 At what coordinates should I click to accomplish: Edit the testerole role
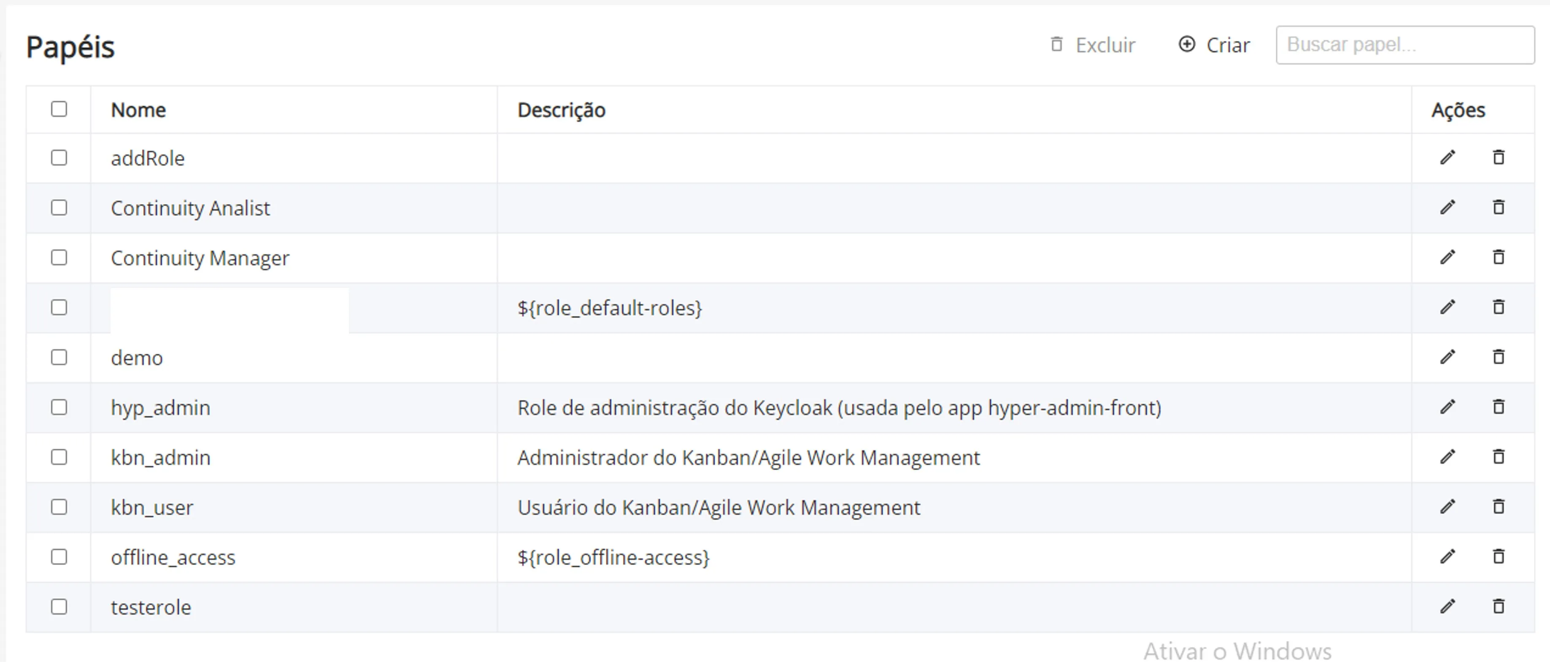click(x=1448, y=607)
